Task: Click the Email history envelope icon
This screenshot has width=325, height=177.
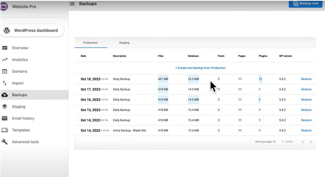Action: pos(5,118)
